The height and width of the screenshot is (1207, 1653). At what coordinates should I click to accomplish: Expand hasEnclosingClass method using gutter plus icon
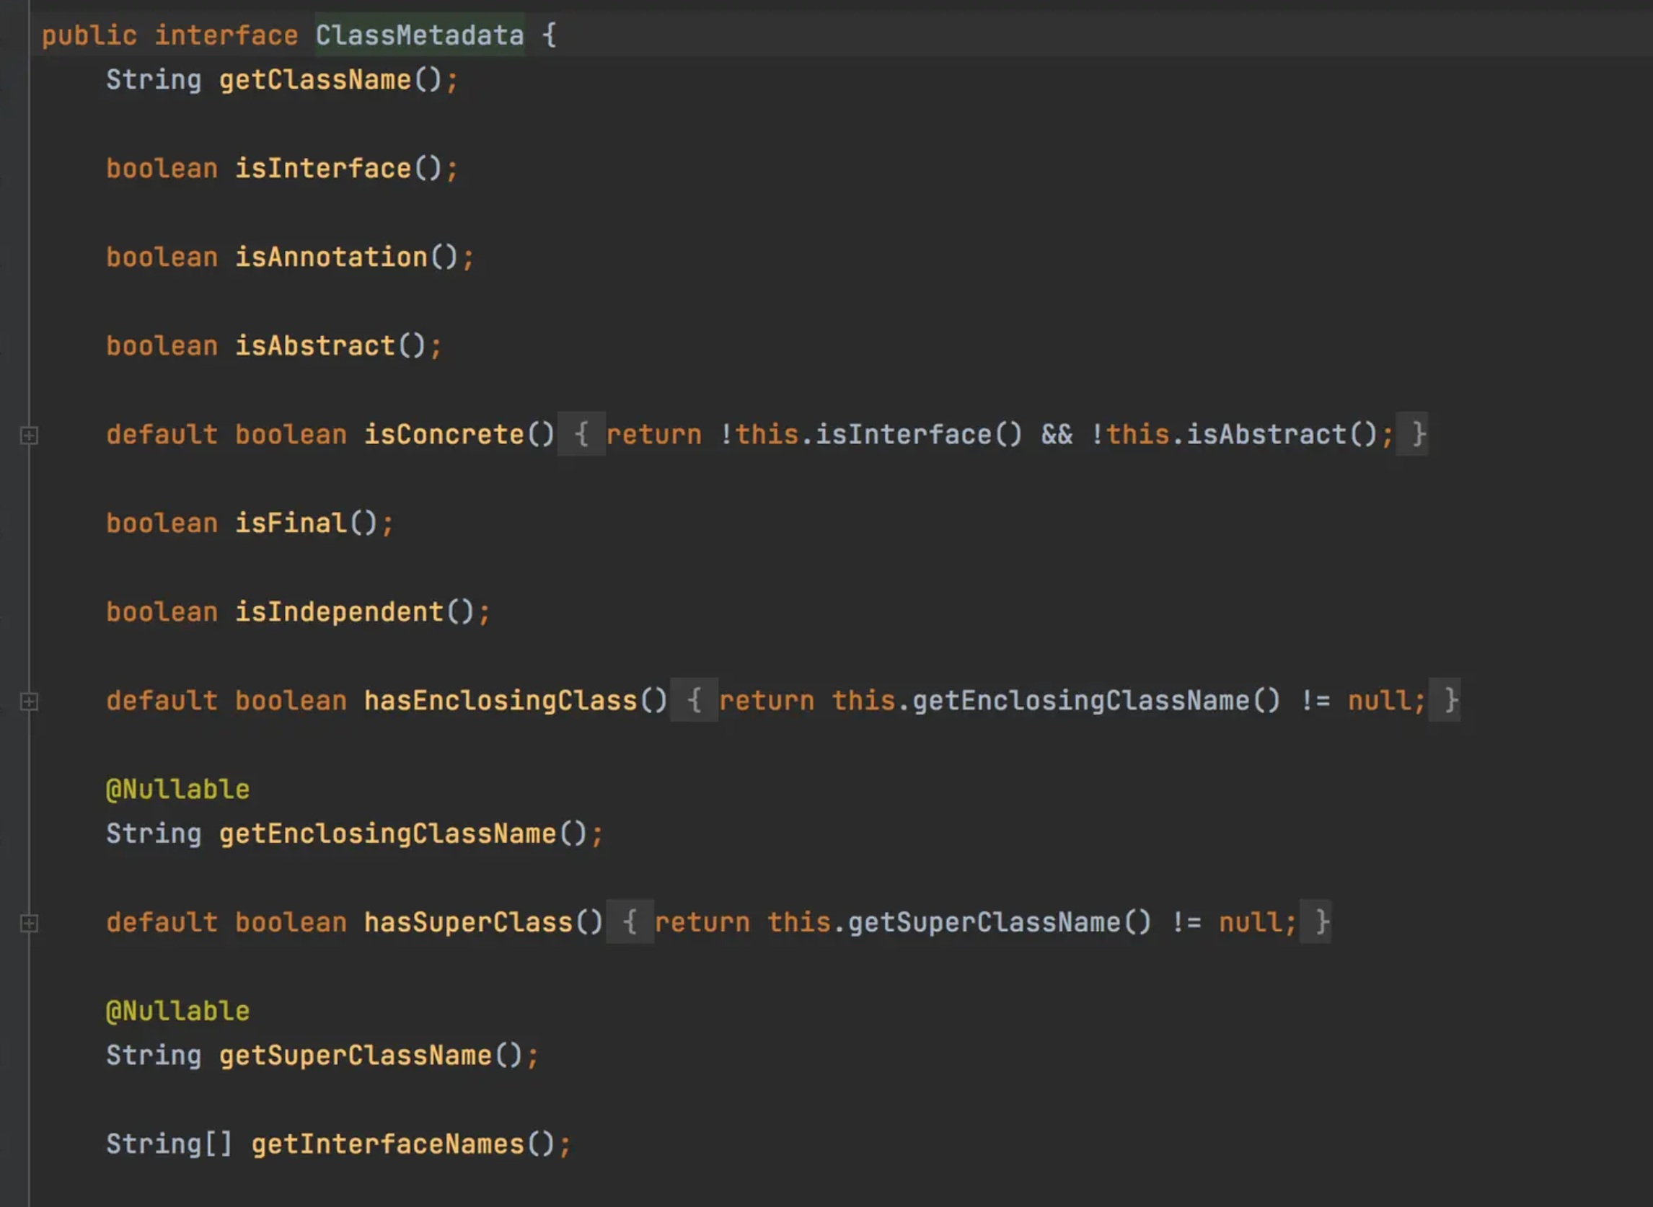[x=29, y=702]
